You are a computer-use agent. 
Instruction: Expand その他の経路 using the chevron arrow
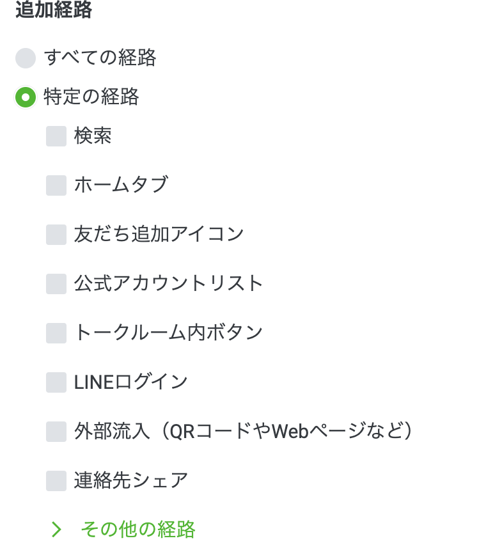point(56,530)
